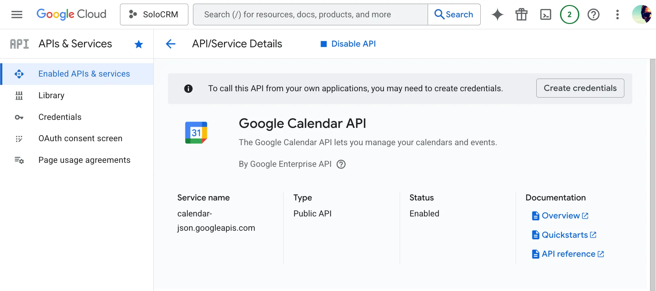Click help icon beside Google Enterprise API

coord(341,164)
